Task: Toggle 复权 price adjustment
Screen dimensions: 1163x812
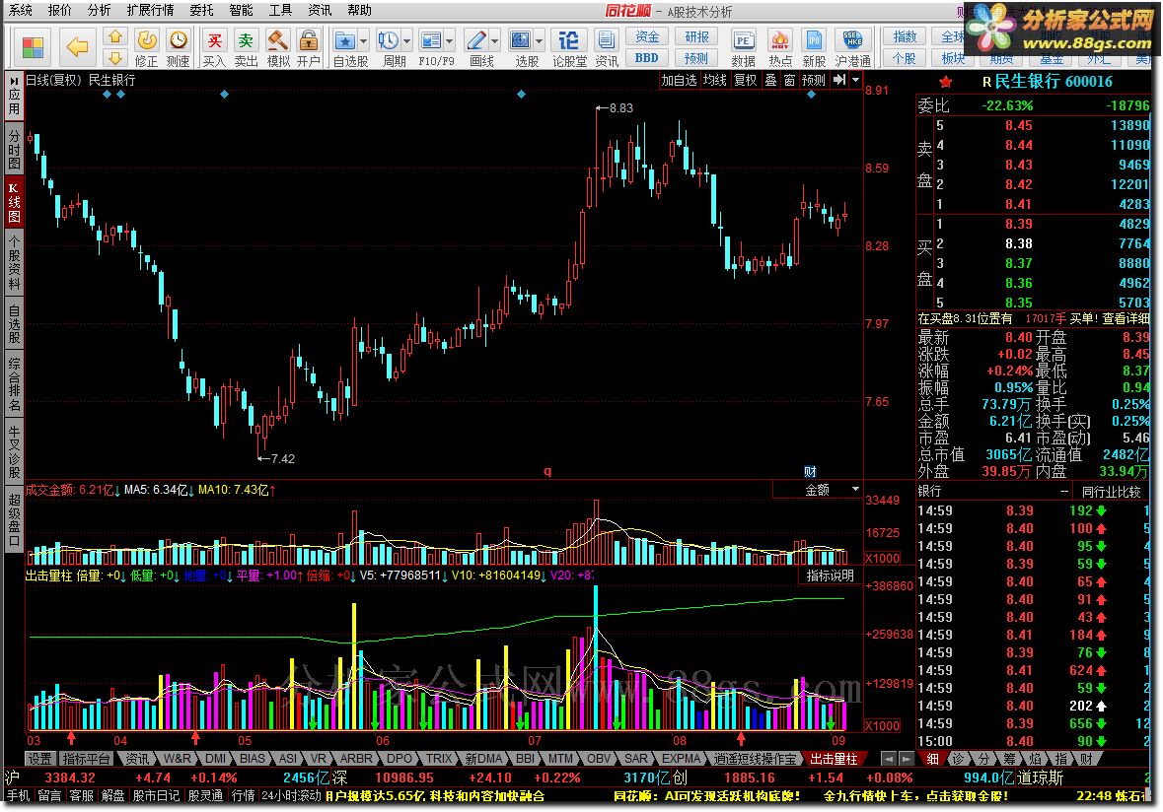Action: pyautogui.click(x=746, y=80)
